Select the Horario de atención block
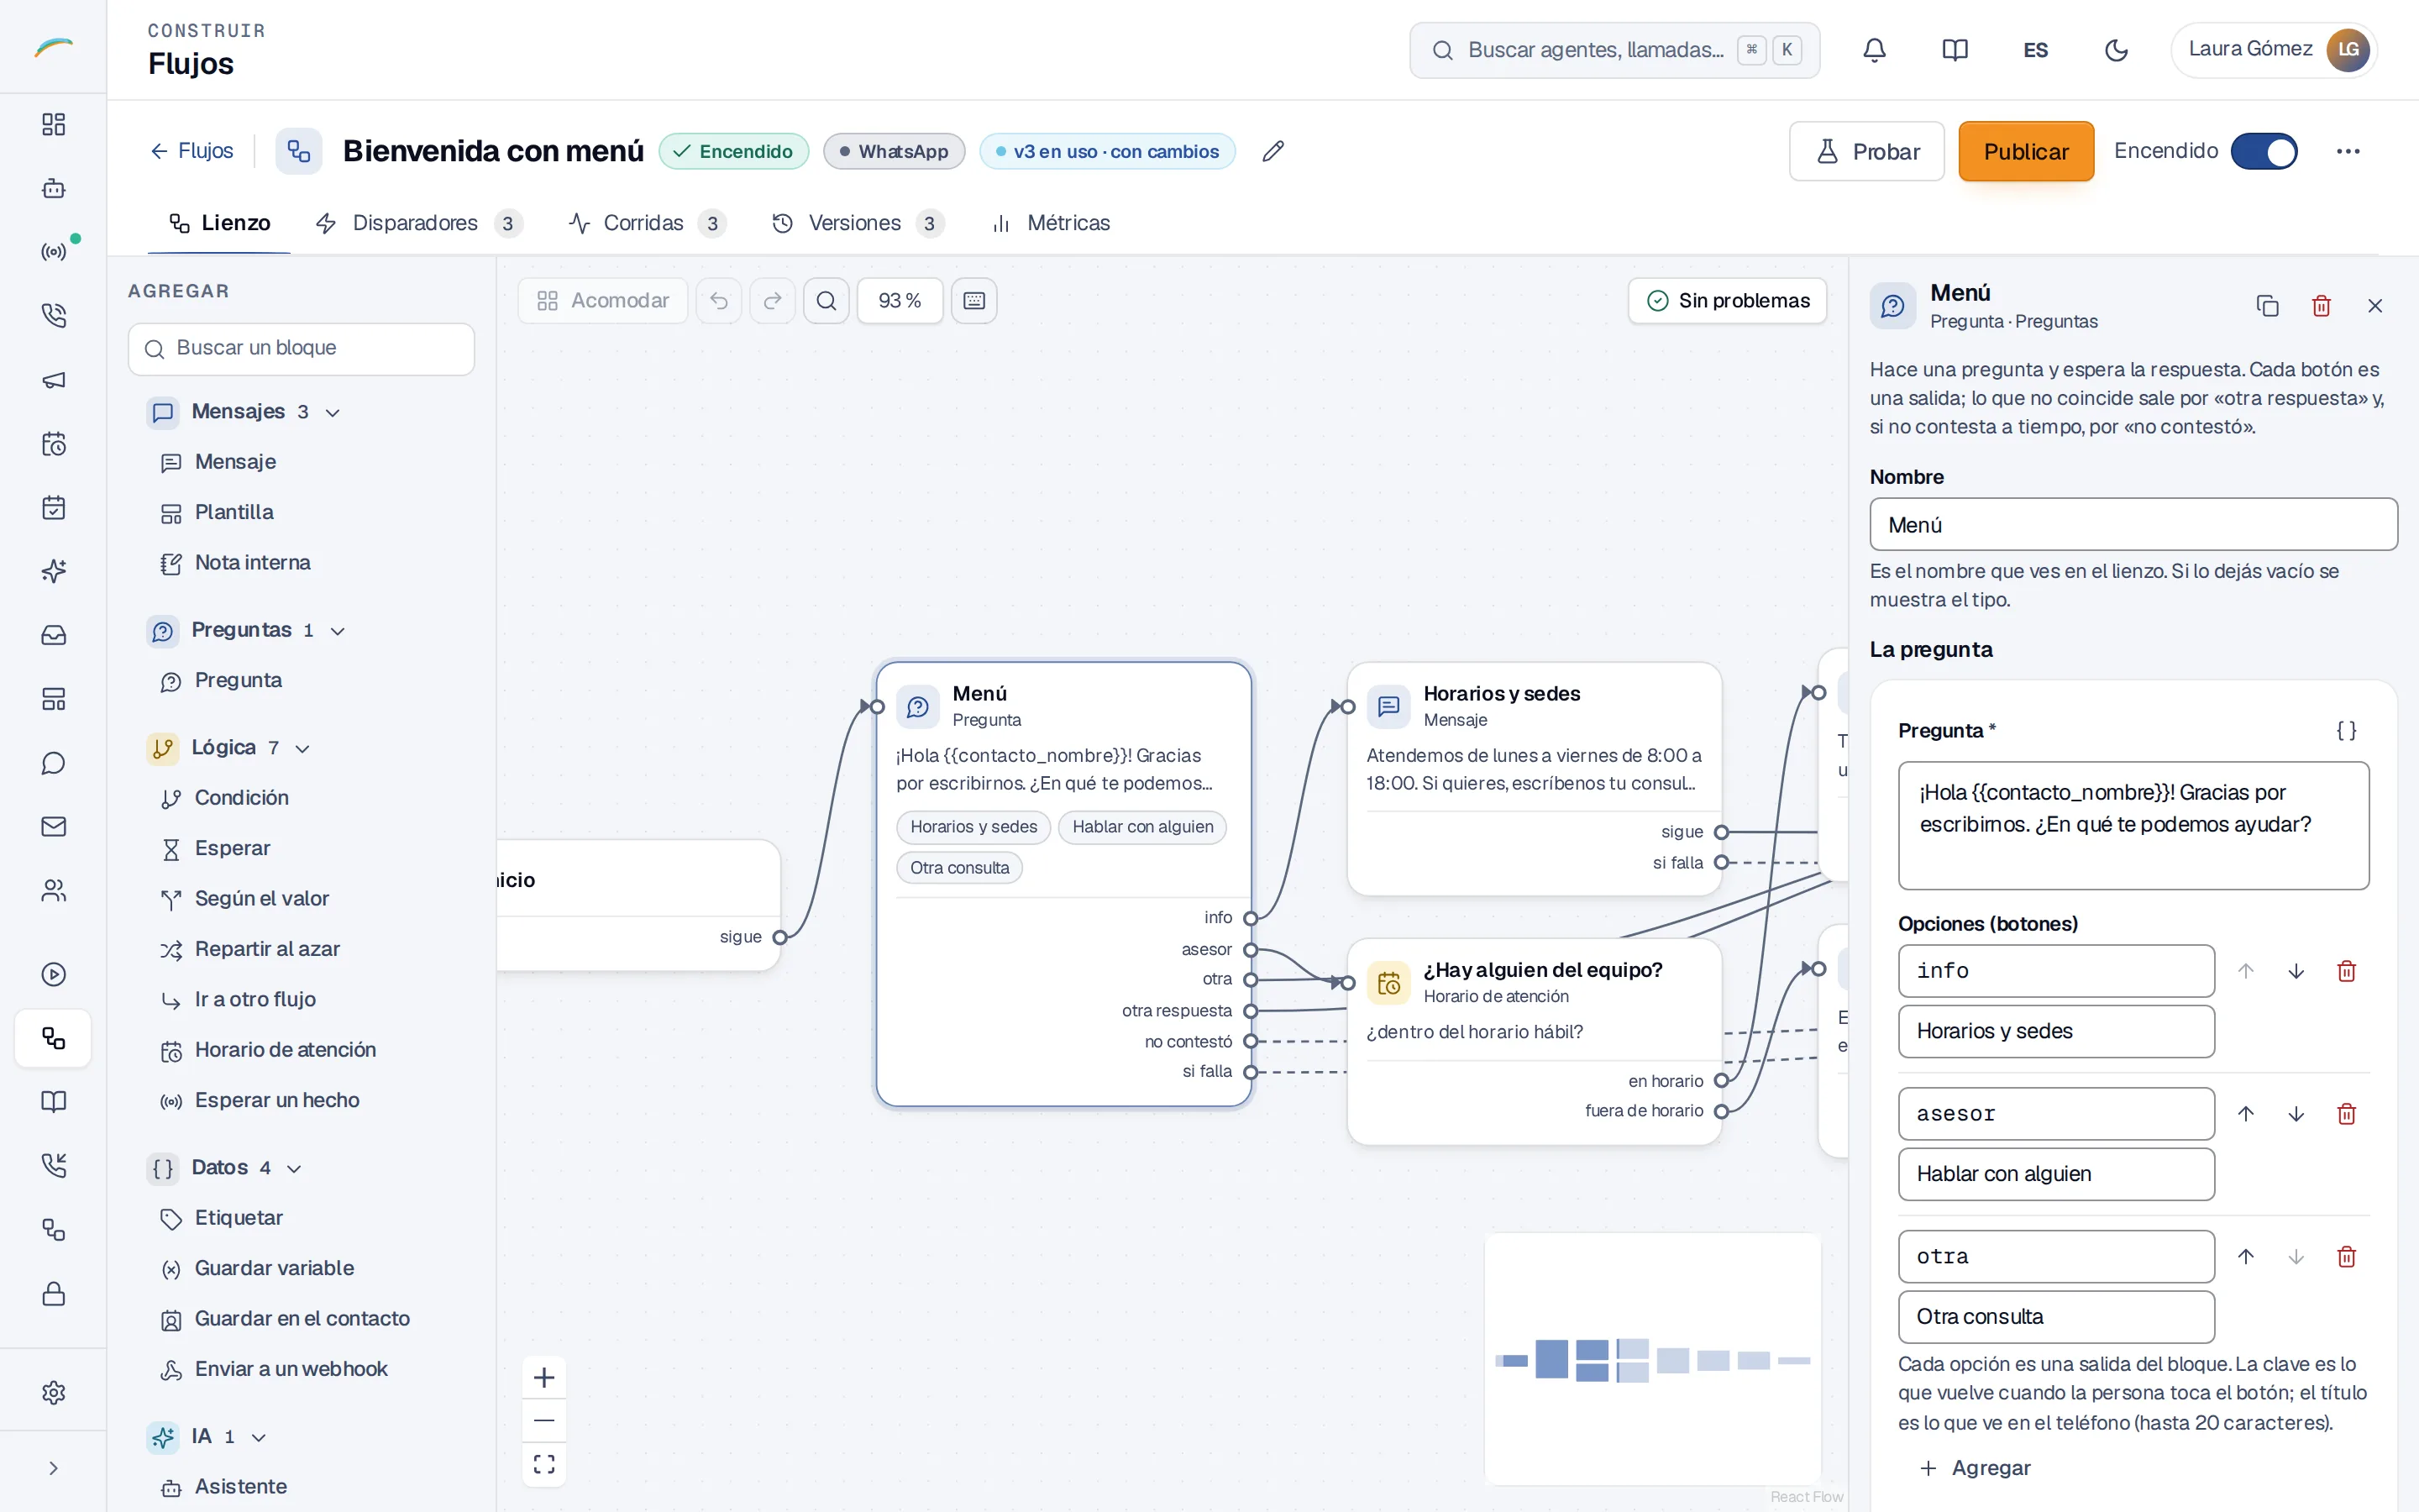 pyautogui.click(x=270, y=1049)
